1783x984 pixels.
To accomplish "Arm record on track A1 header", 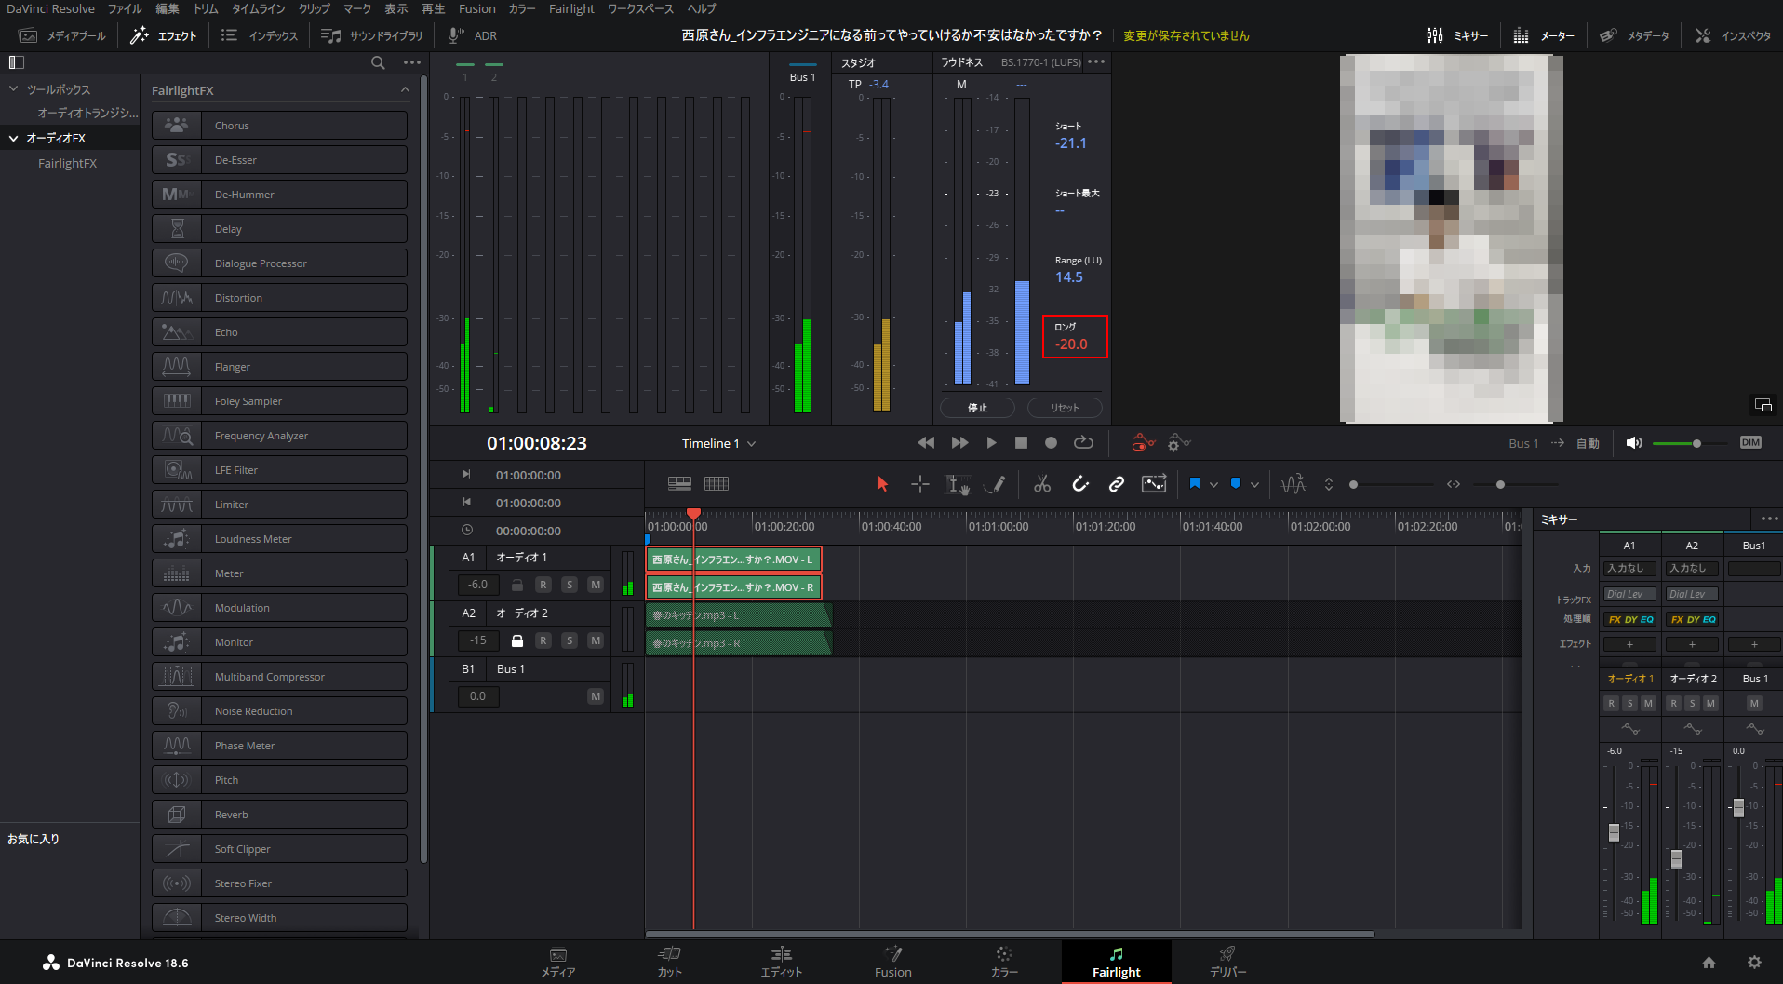I will 543,585.
